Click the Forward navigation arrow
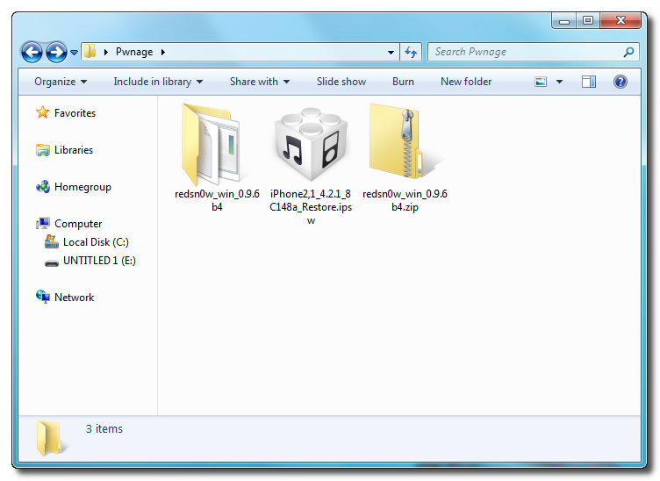 coord(56,53)
